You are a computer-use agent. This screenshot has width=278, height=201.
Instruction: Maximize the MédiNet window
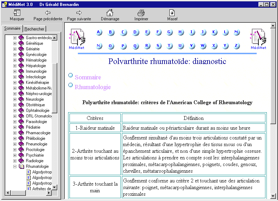click(266, 5)
